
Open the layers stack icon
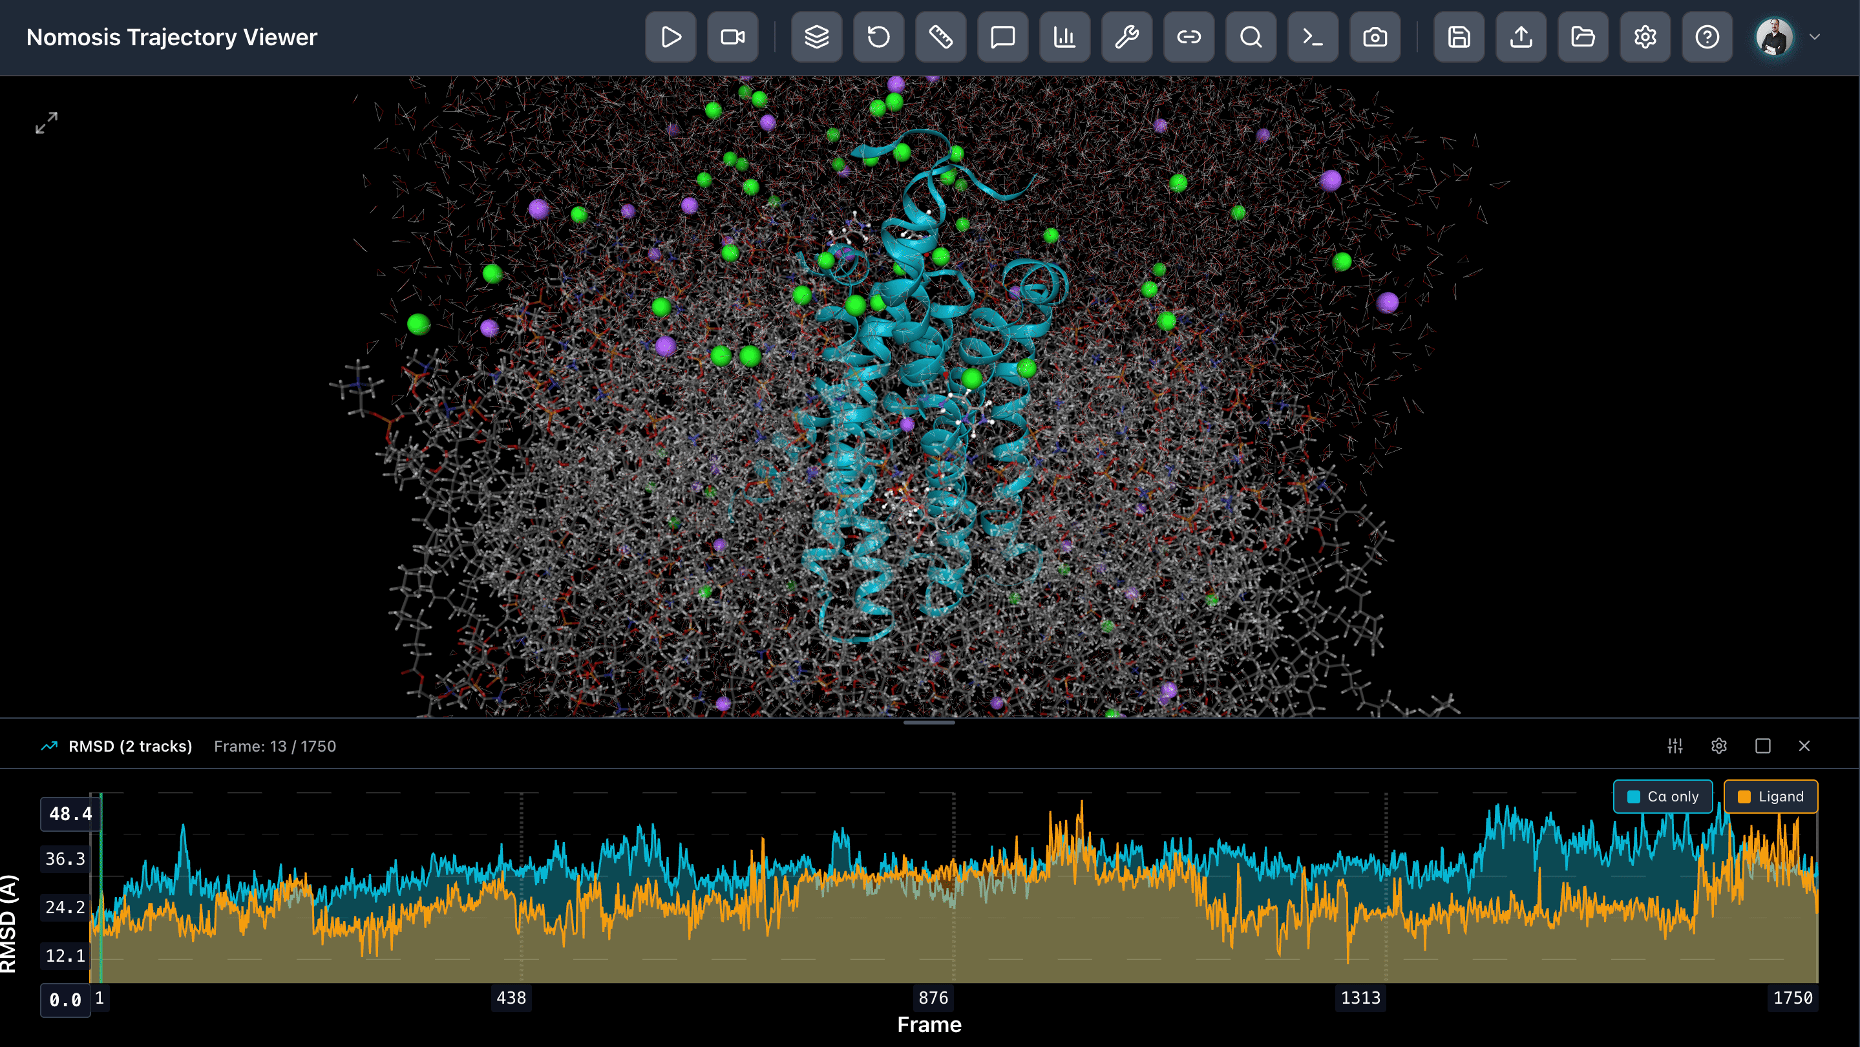[817, 37]
